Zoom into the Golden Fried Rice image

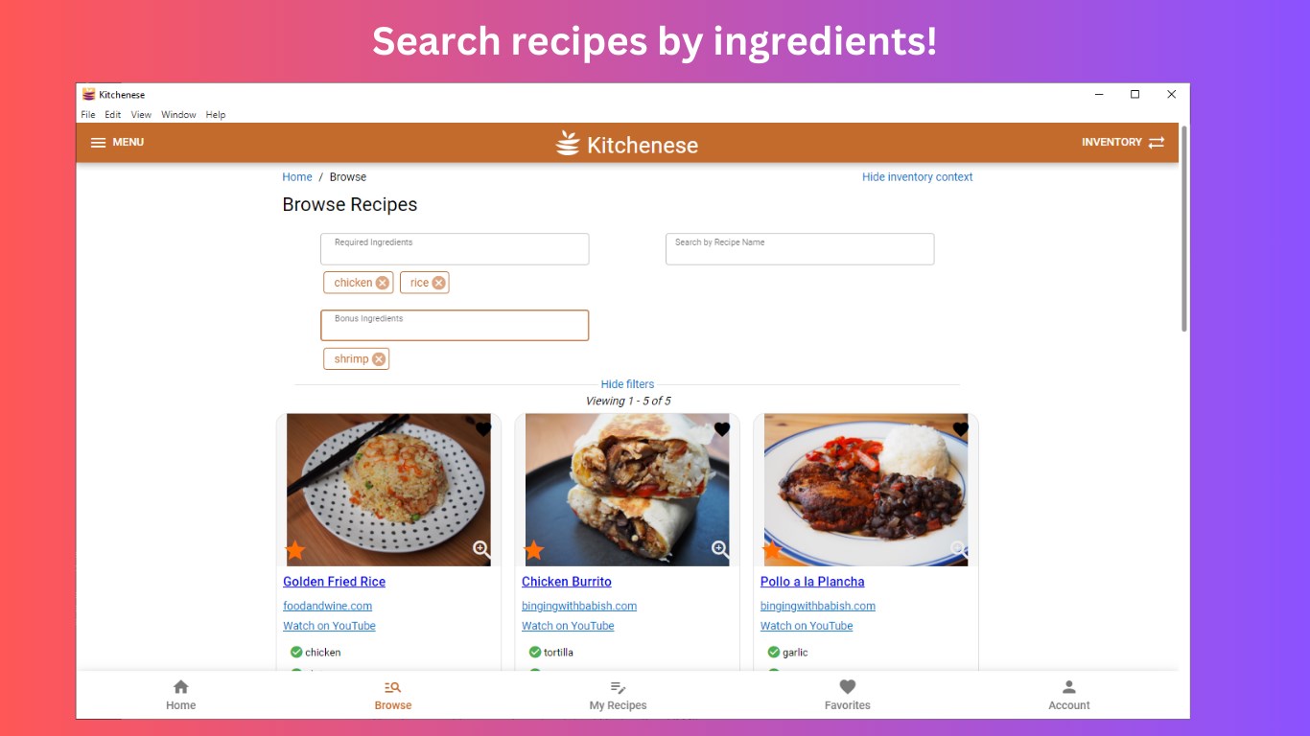[x=481, y=549]
